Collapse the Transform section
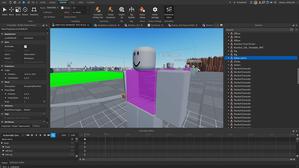 [2, 66]
